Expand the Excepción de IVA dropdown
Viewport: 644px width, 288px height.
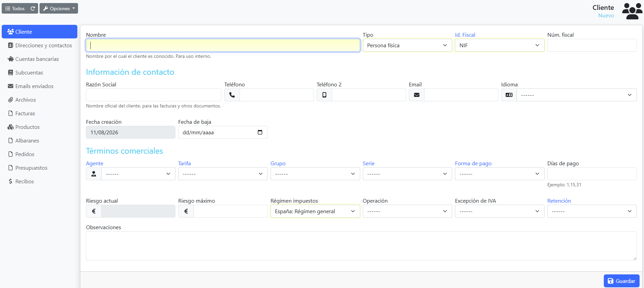click(x=500, y=211)
